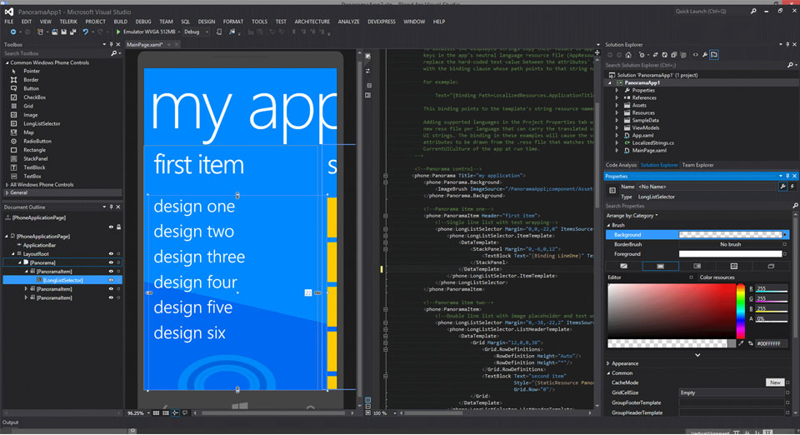Switch to the Code Analysis tab
This screenshot has height=435, width=800.
(621, 165)
